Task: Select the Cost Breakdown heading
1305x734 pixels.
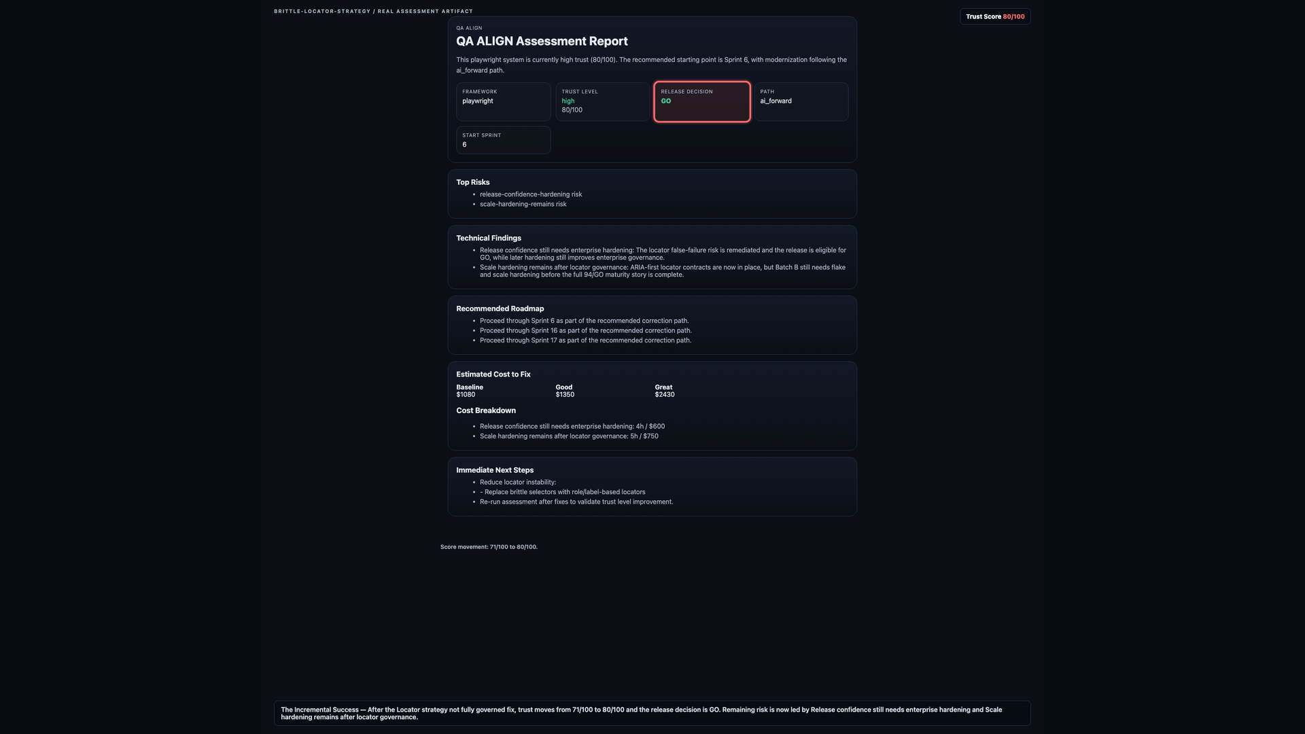Action: pos(486,410)
